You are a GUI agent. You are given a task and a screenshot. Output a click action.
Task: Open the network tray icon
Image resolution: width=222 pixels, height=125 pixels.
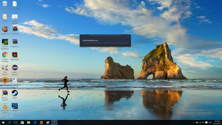point(200,123)
